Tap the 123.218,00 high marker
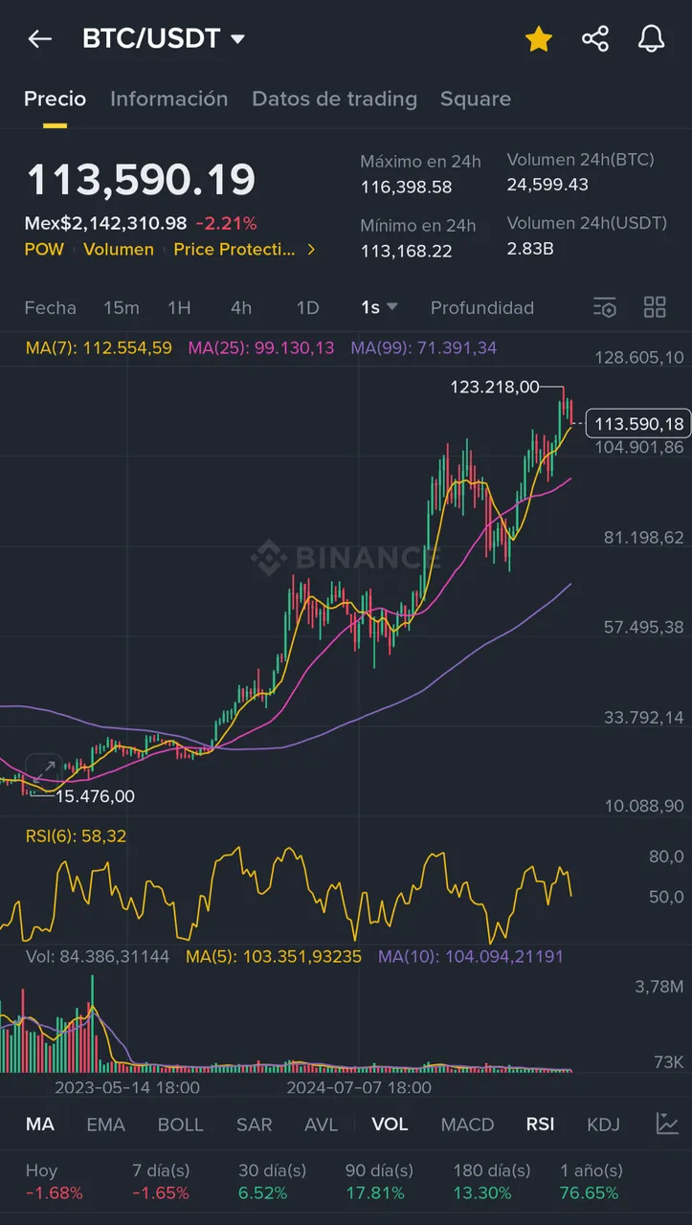 495,387
